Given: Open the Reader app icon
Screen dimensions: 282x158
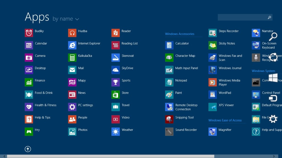Looking at the screenshot, I should click(115, 33).
